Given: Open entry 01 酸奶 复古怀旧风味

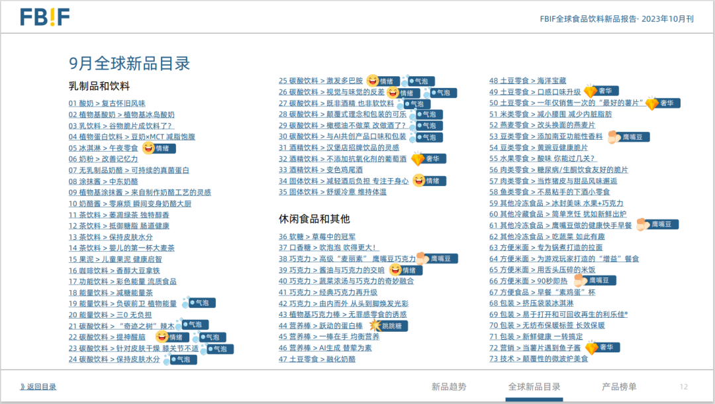Looking at the screenshot, I should tap(107, 103).
